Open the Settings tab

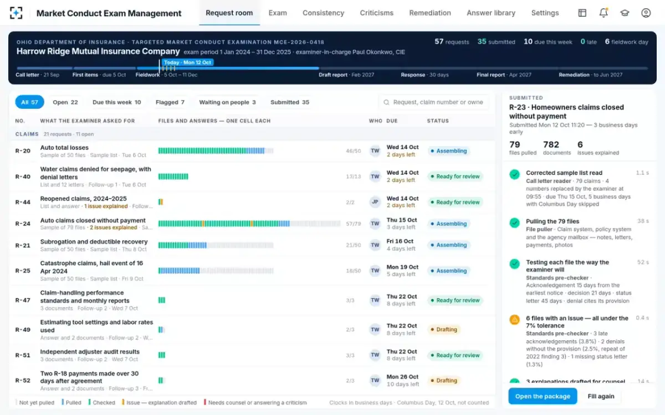click(x=545, y=13)
